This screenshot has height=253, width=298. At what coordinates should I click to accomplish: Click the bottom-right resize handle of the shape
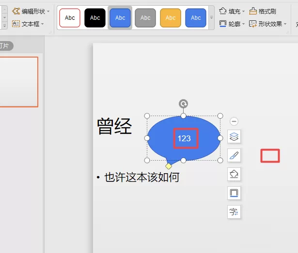pyautogui.click(x=220, y=161)
